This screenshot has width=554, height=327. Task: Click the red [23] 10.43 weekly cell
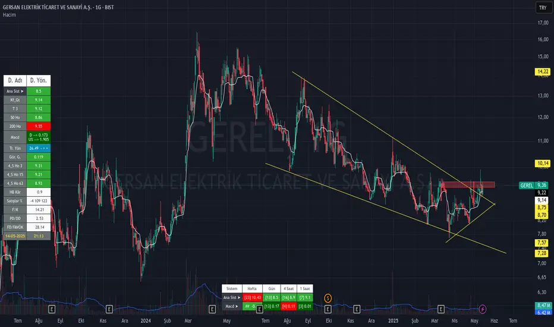click(x=252, y=298)
